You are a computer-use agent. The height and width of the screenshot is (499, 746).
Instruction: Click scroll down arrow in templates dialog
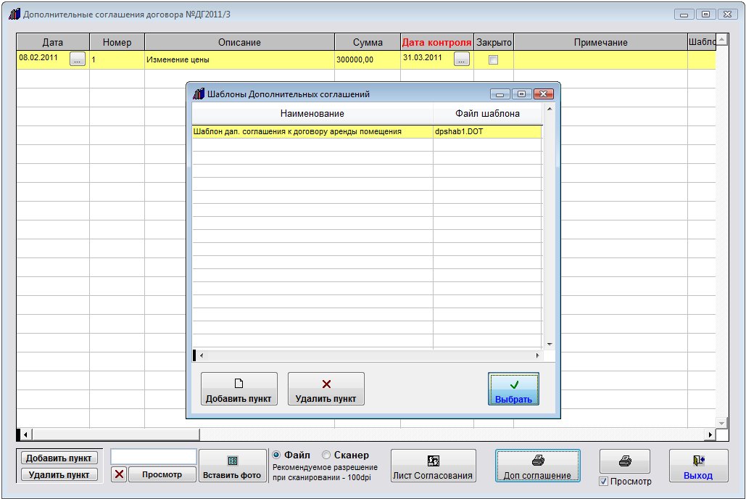click(549, 345)
